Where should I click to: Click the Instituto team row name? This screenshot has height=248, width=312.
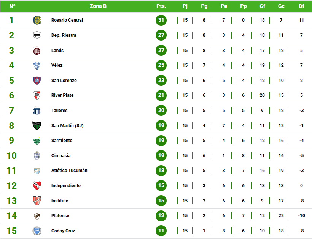(60, 201)
